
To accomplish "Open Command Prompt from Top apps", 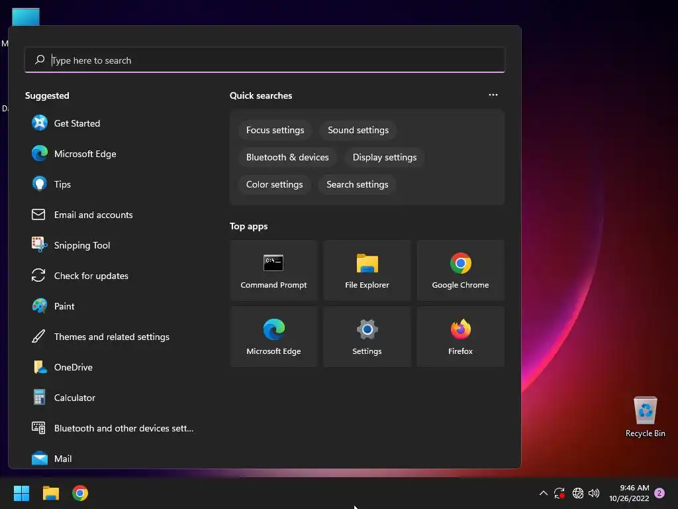I will click(273, 270).
